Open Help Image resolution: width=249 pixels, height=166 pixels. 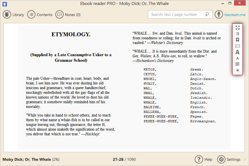(204, 159)
